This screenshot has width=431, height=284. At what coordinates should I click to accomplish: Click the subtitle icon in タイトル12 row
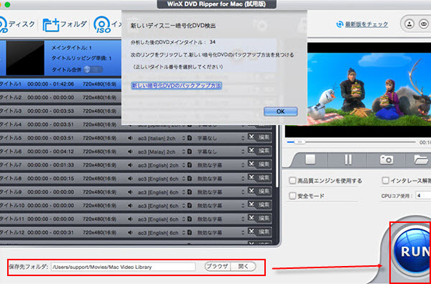tap(190, 233)
